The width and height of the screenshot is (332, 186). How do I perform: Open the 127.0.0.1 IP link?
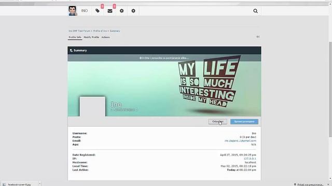tap(250, 159)
